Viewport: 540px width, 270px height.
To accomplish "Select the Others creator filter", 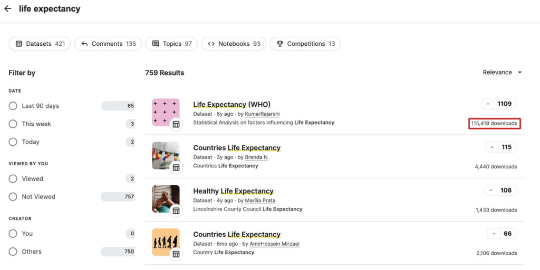I will [13, 252].
